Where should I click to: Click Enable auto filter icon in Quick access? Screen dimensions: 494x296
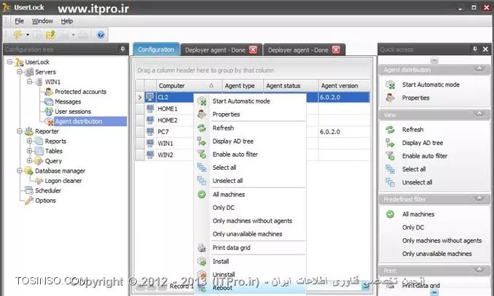tap(390, 156)
